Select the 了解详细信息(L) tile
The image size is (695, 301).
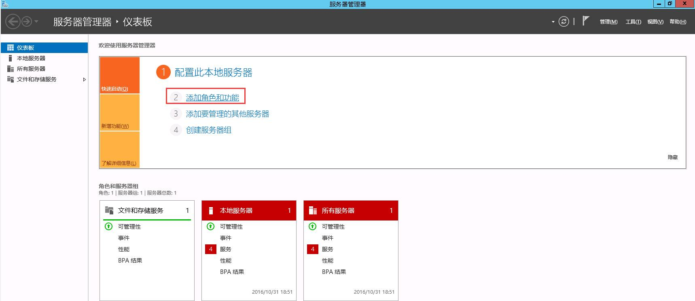(119, 150)
